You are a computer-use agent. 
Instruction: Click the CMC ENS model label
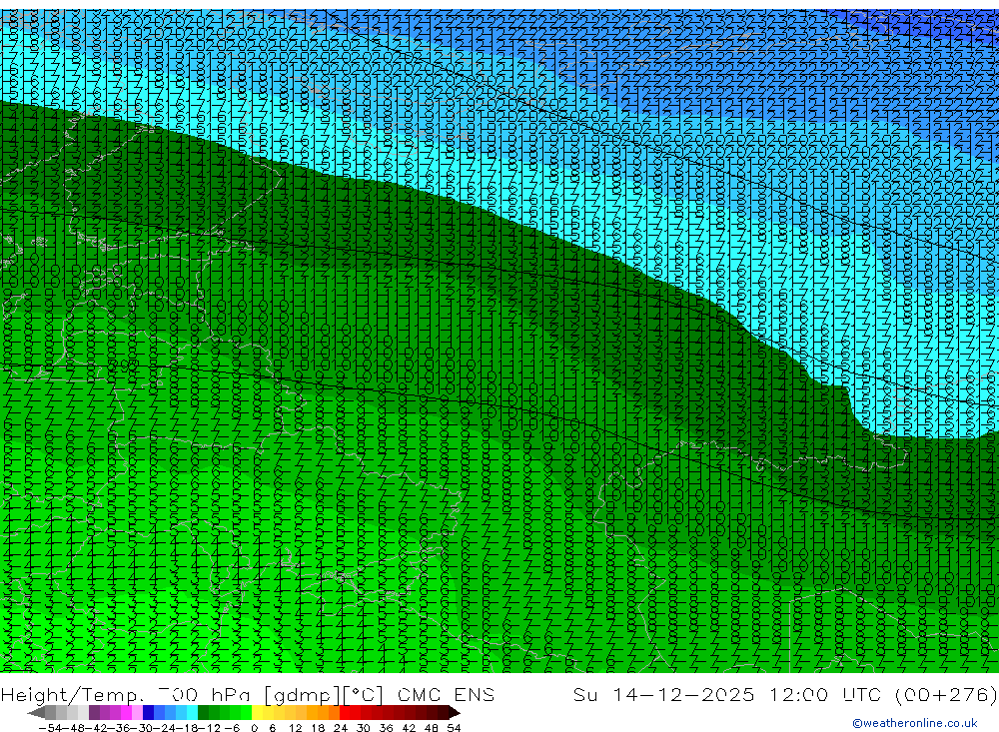coord(446,694)
